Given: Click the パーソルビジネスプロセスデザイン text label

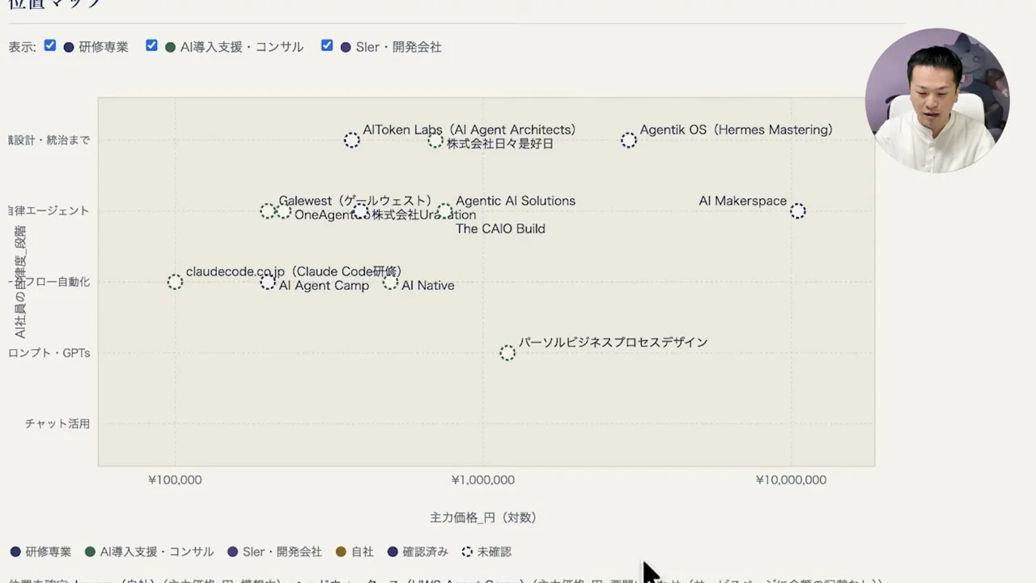Looking at the screenshot, I should pos(614,343).
